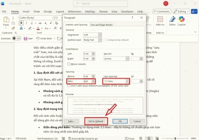Click the Paragraph dialog Help question mark
The width and height of the screenshot is (199, 140).
132,18
